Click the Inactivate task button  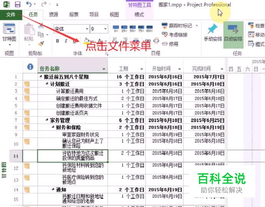coord(170,44)
